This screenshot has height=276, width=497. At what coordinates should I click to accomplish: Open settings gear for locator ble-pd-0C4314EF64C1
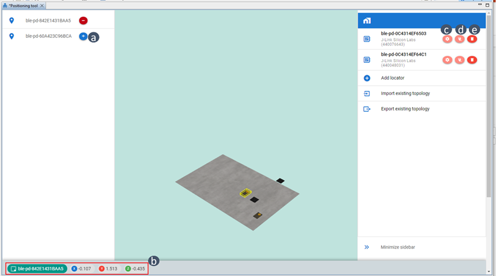pyautogui.click(x=447, y=60)
